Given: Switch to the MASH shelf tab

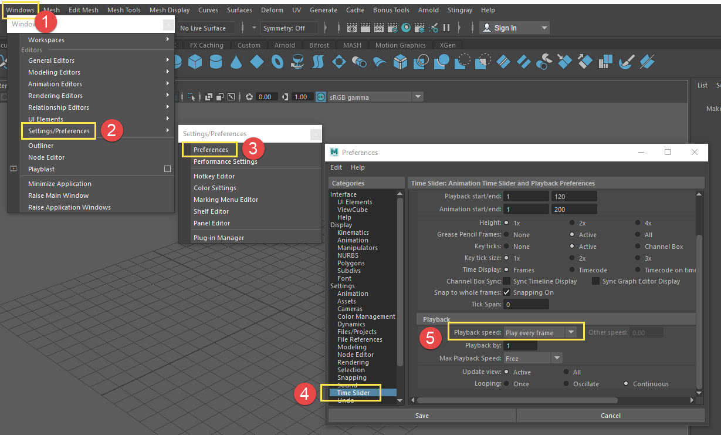Looking at the screenshot, I should (x=352, y=45).
